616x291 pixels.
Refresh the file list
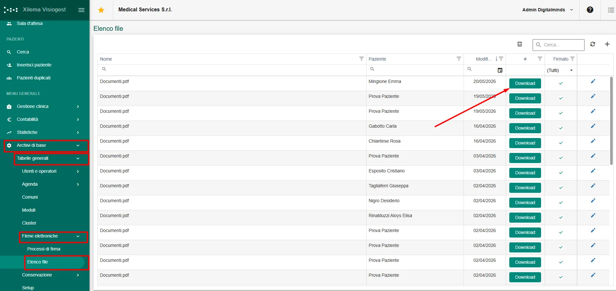pos(593,44)
